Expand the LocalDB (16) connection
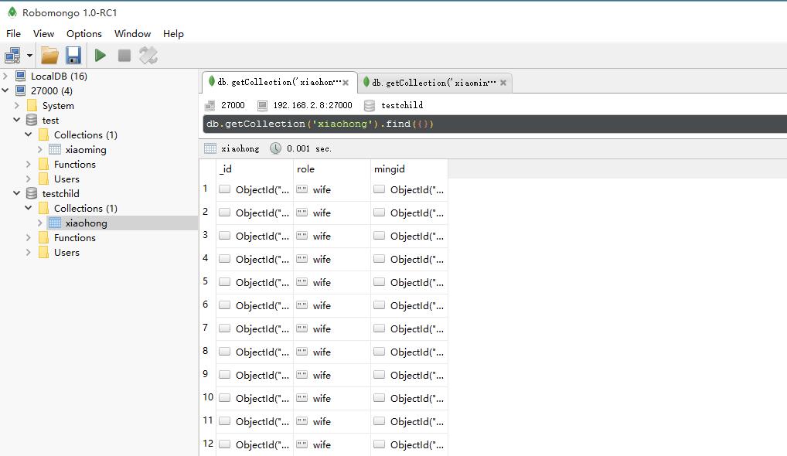 pyautogui.click(x=5, y=76)
